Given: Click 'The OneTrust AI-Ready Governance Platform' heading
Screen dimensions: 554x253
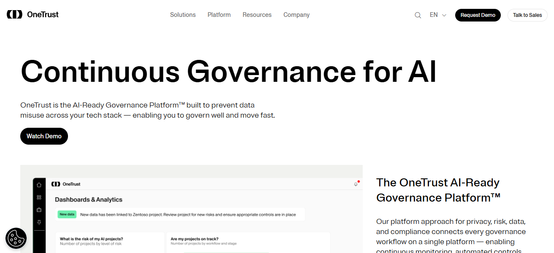Looking at the screenshot, I should pos(438,190).
